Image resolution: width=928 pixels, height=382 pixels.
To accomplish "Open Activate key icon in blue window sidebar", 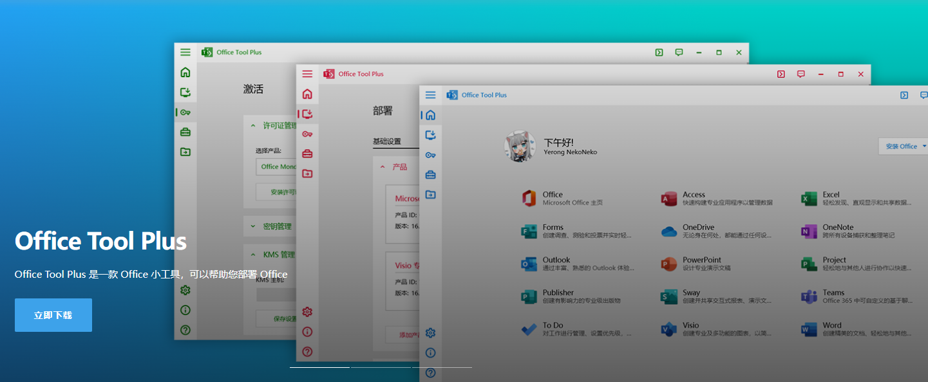I will [x=431, y=155].
